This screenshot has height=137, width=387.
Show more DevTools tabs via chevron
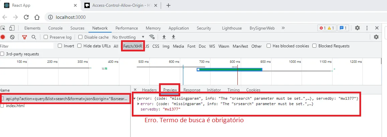click(x=283, y=28)
